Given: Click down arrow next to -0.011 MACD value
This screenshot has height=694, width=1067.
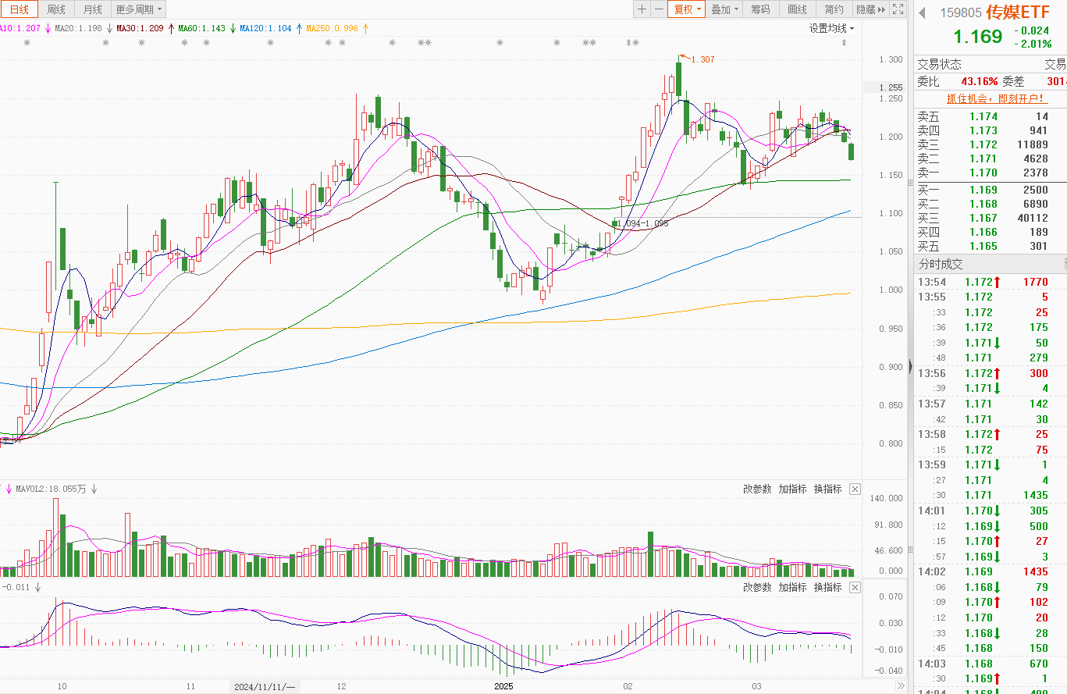Looking at the screenshot, I should click(x=37, y=587).
